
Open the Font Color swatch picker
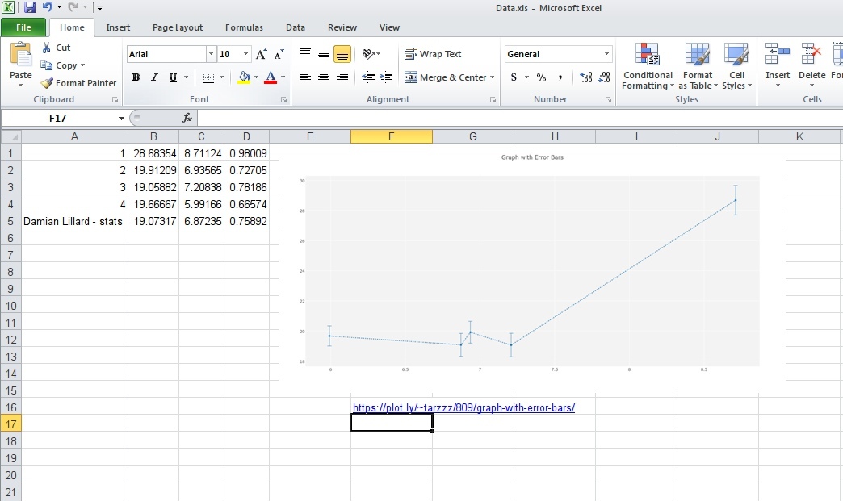(283, 77)
